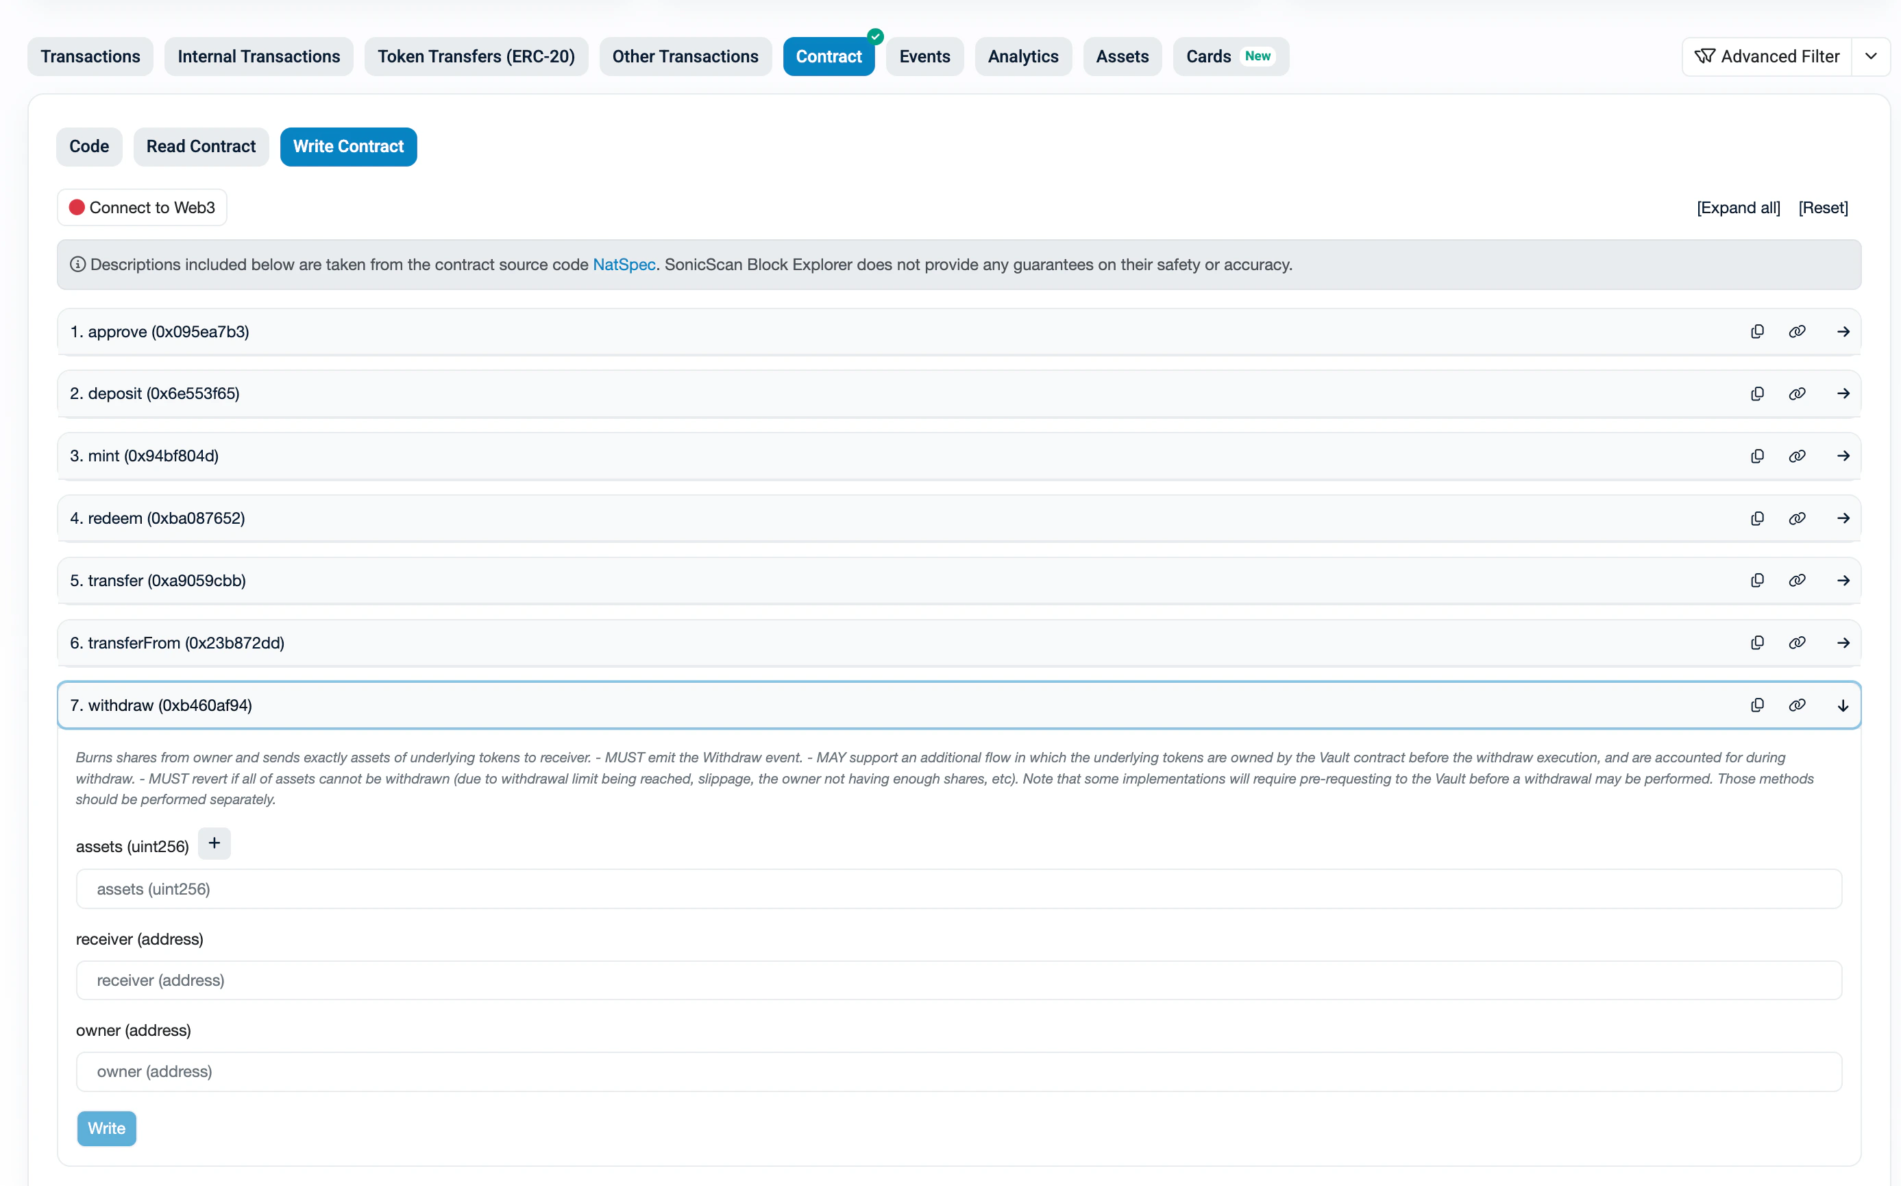The width and height of the screenshot is (1901, 1186).
Task: Expand the approve function row arrow
Action: pos(1843,332)
